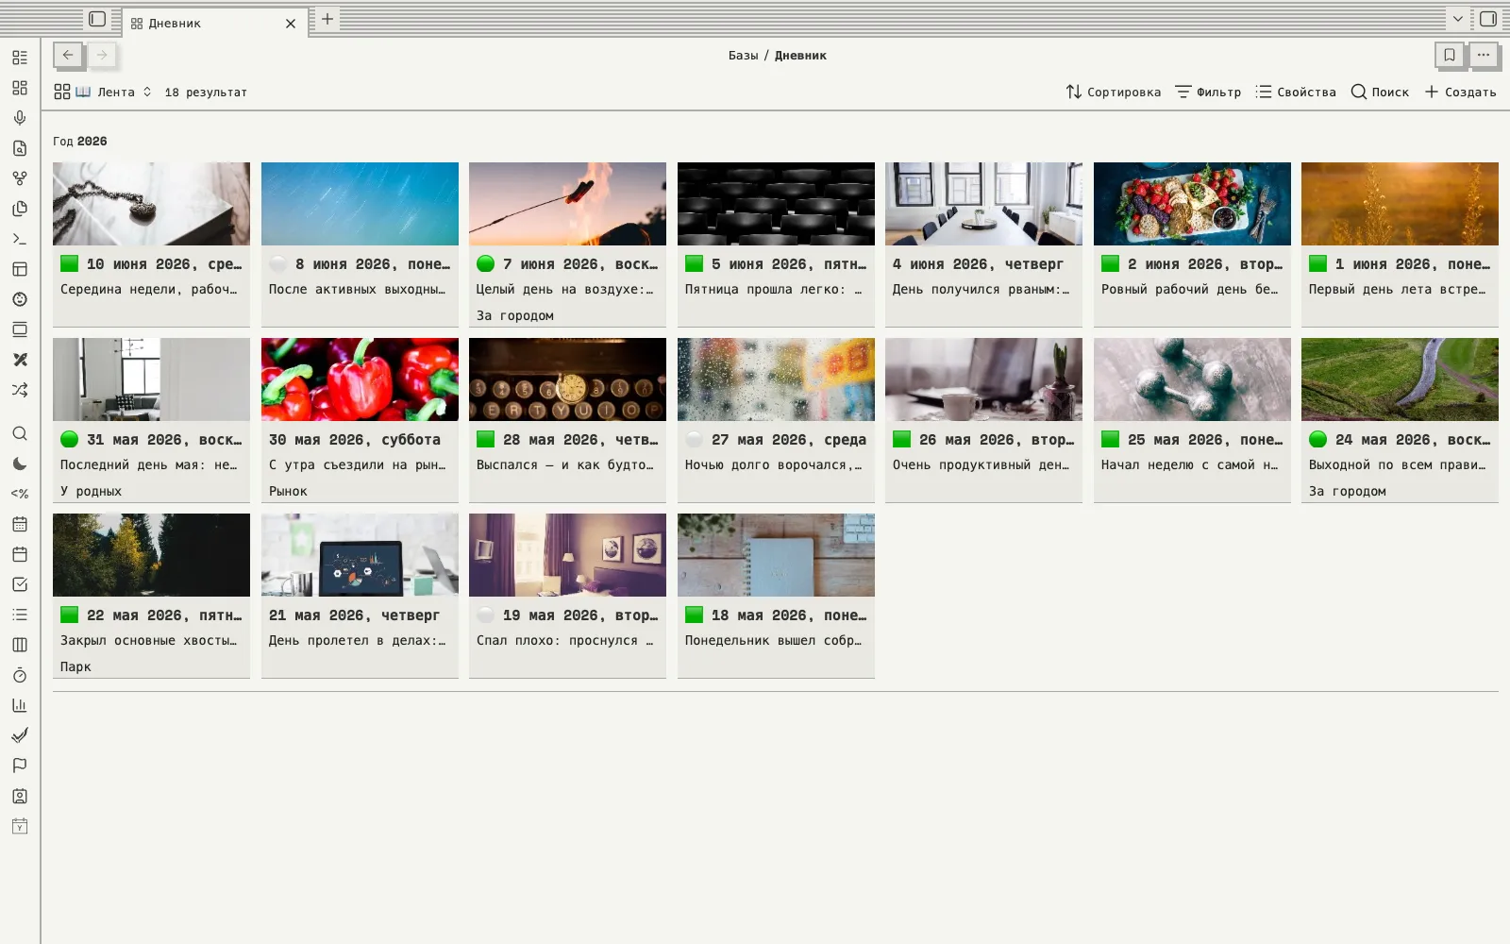The image size is (1510, 944).
Task: Click the microphone icon in the left ribbon
Action: pos(20,118)
